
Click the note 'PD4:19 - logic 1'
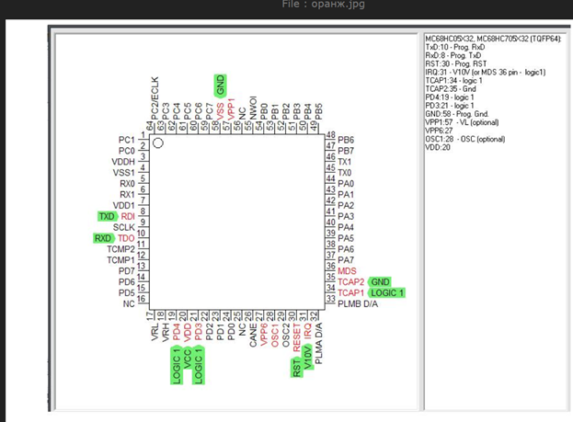(450, 97)
